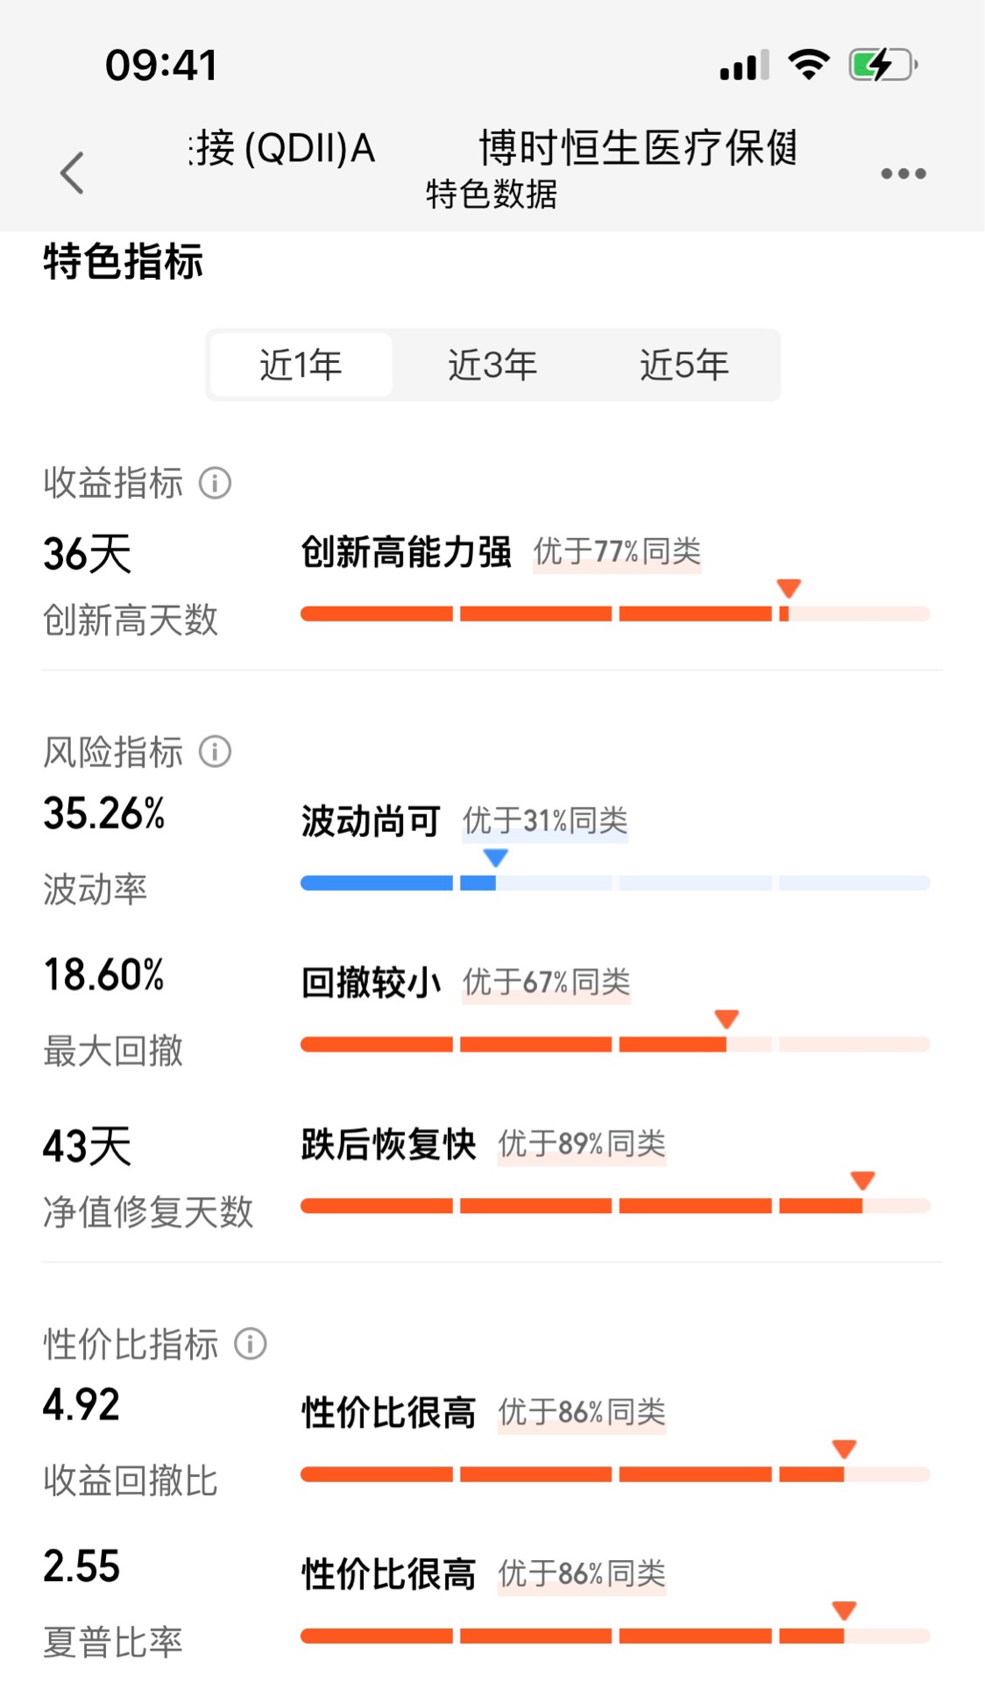This screenshot has width=985, height=1689.
Task: Tap the battery charging status icon
Action: click(883, 65)
